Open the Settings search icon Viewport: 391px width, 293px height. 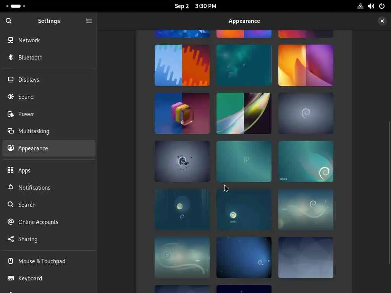(9, 21)
